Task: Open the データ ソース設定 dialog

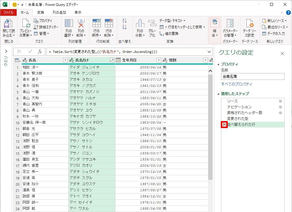Action: 249,24
